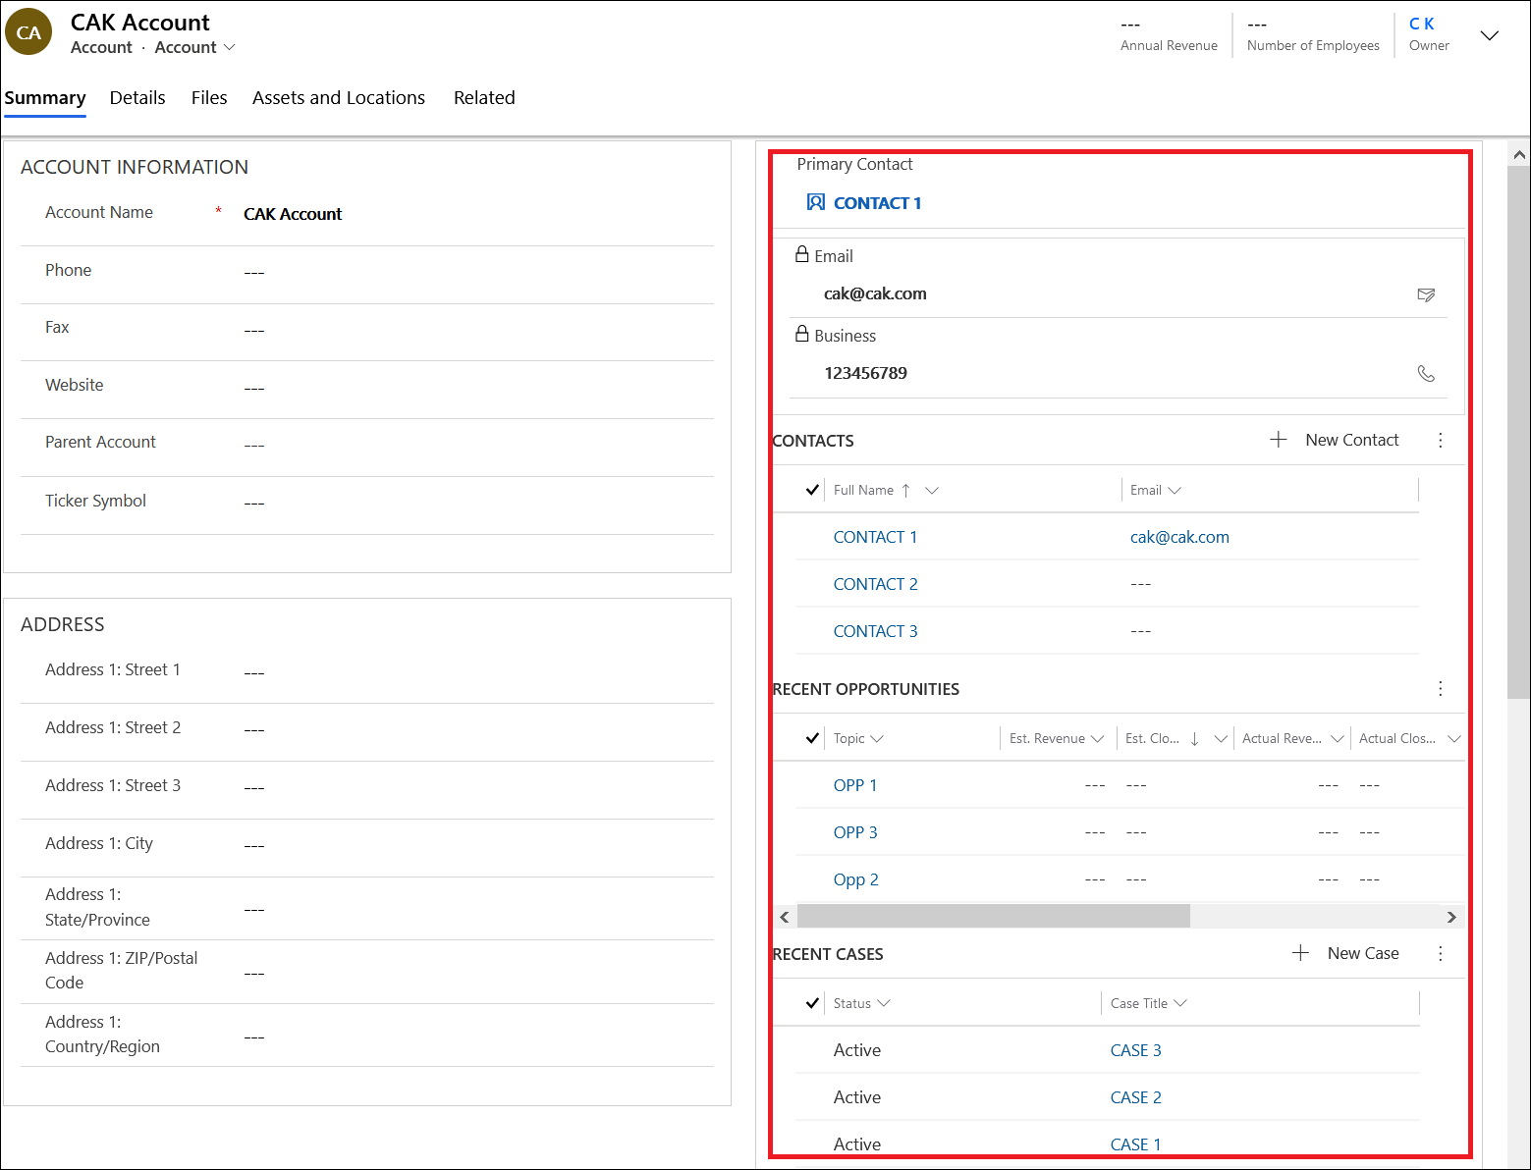This screenshot has height=1170, width=1531.
Task: Open the primary contact CONTACT 1 link
Action: pos(877,203)
